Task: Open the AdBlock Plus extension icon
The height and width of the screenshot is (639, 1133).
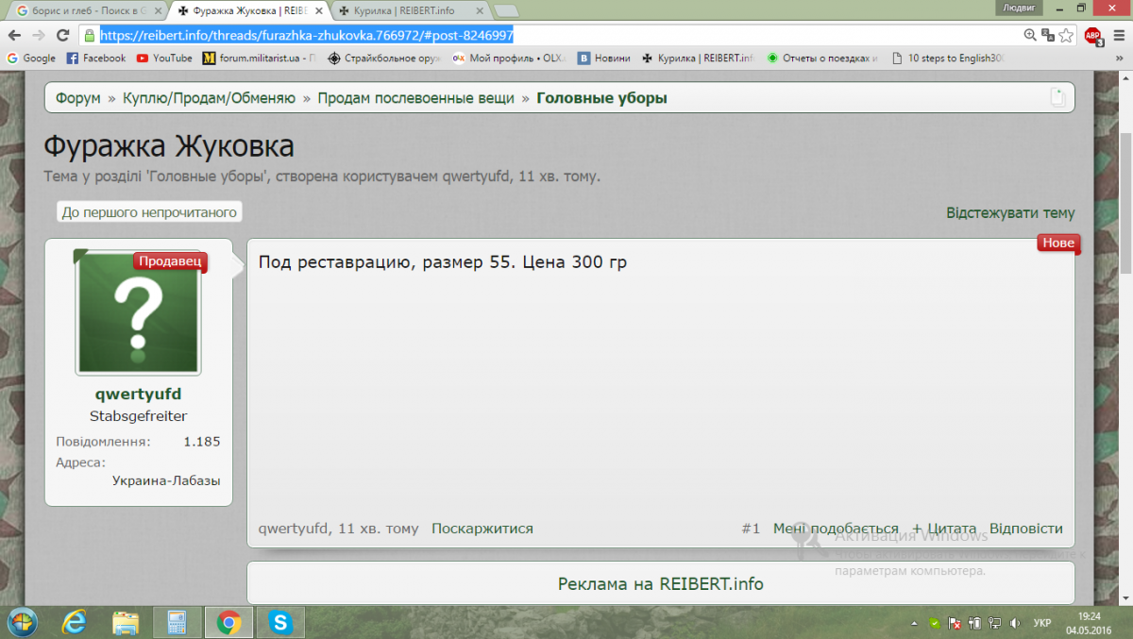Action: click(1092, 36)
